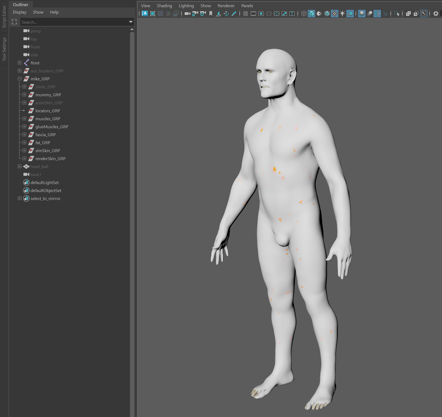Open the camera attribute editor gear icon

coord(202,14)
